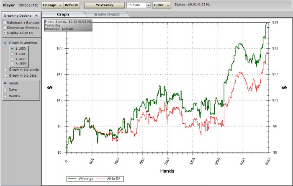Click the 2567 hands axis label
Image resolution: width=293 pixels, height=186 pixels.
coord(167,161)
